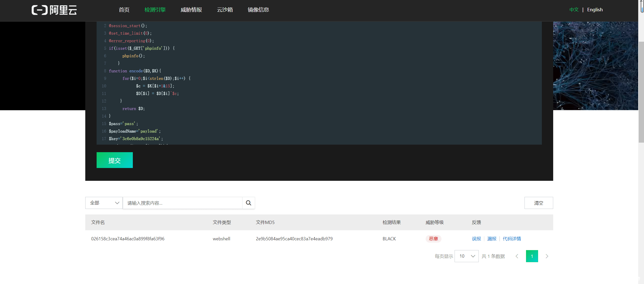644x284 pixels.
Task: Select the 检测引擎 menu item
Action: [x=155, y=10]
